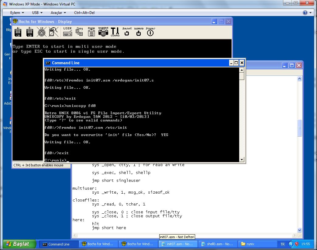
Task: Click 'fromdos init07.com /etc/init' command text
Action: [x=93, y=127]
